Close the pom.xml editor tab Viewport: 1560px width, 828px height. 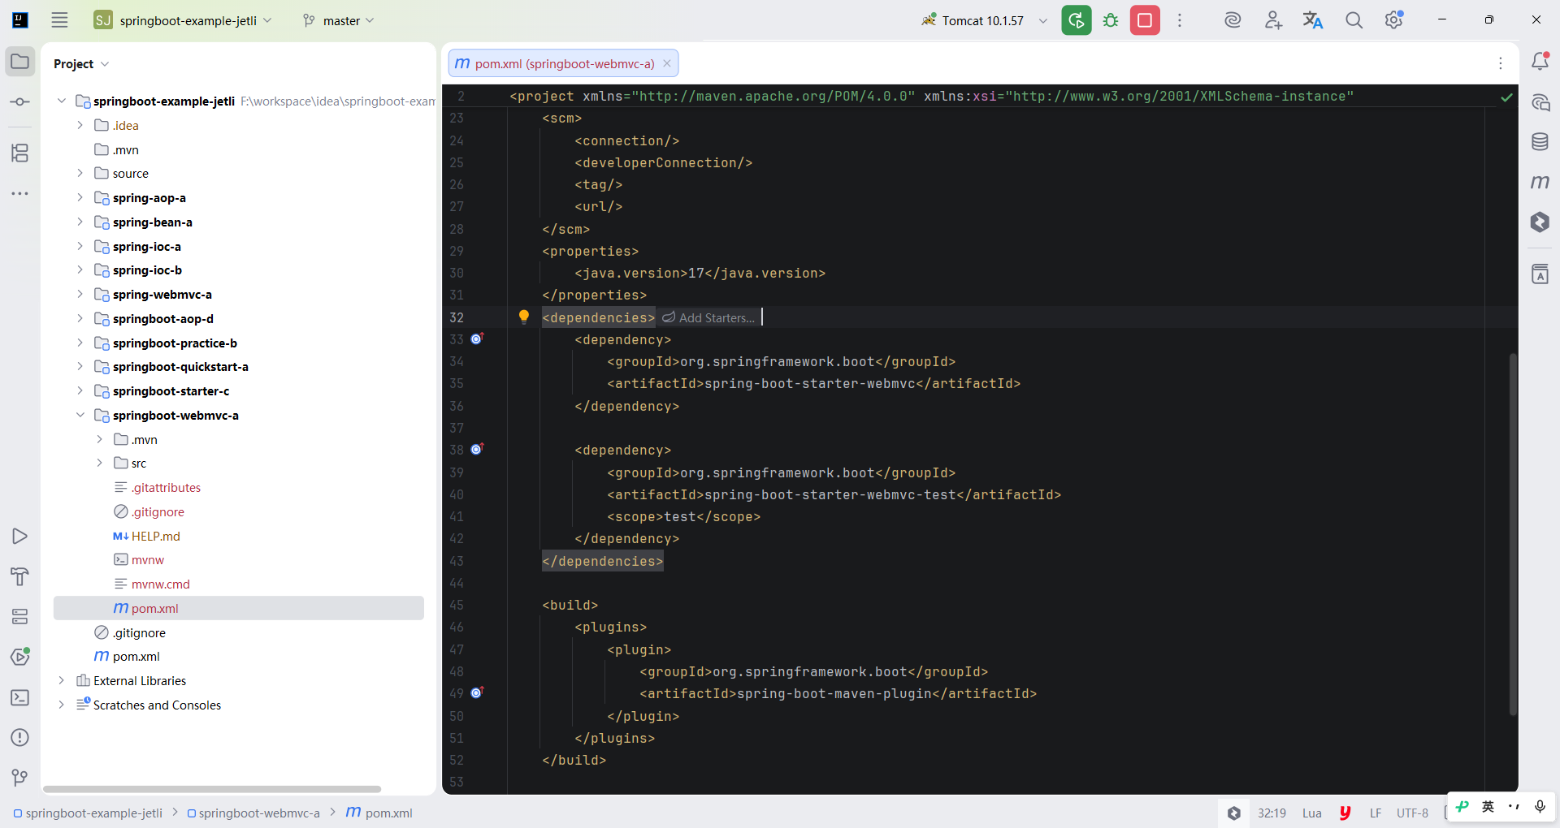(667, 63)
